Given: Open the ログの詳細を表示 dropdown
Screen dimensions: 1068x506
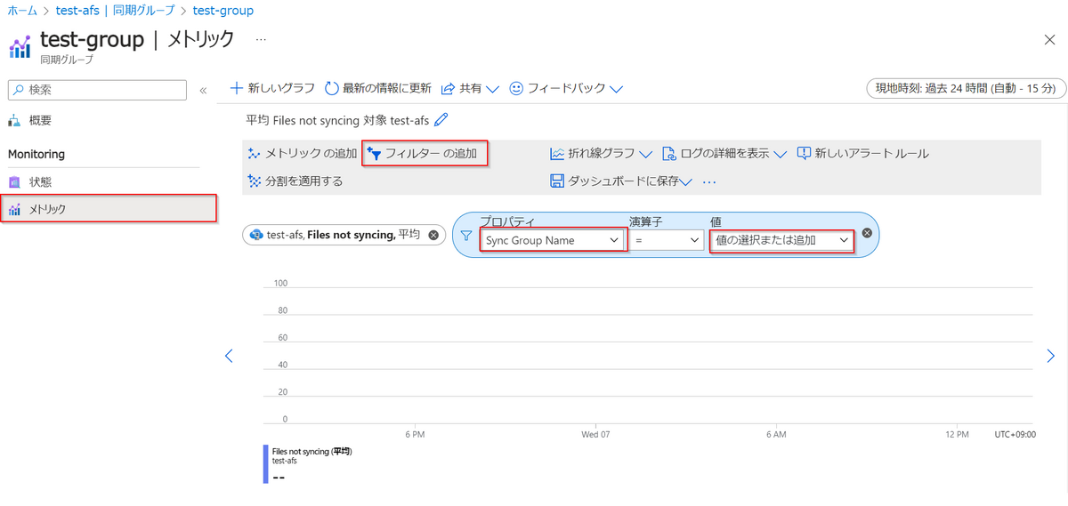Looking at the screenshot, I should point(724,153).
